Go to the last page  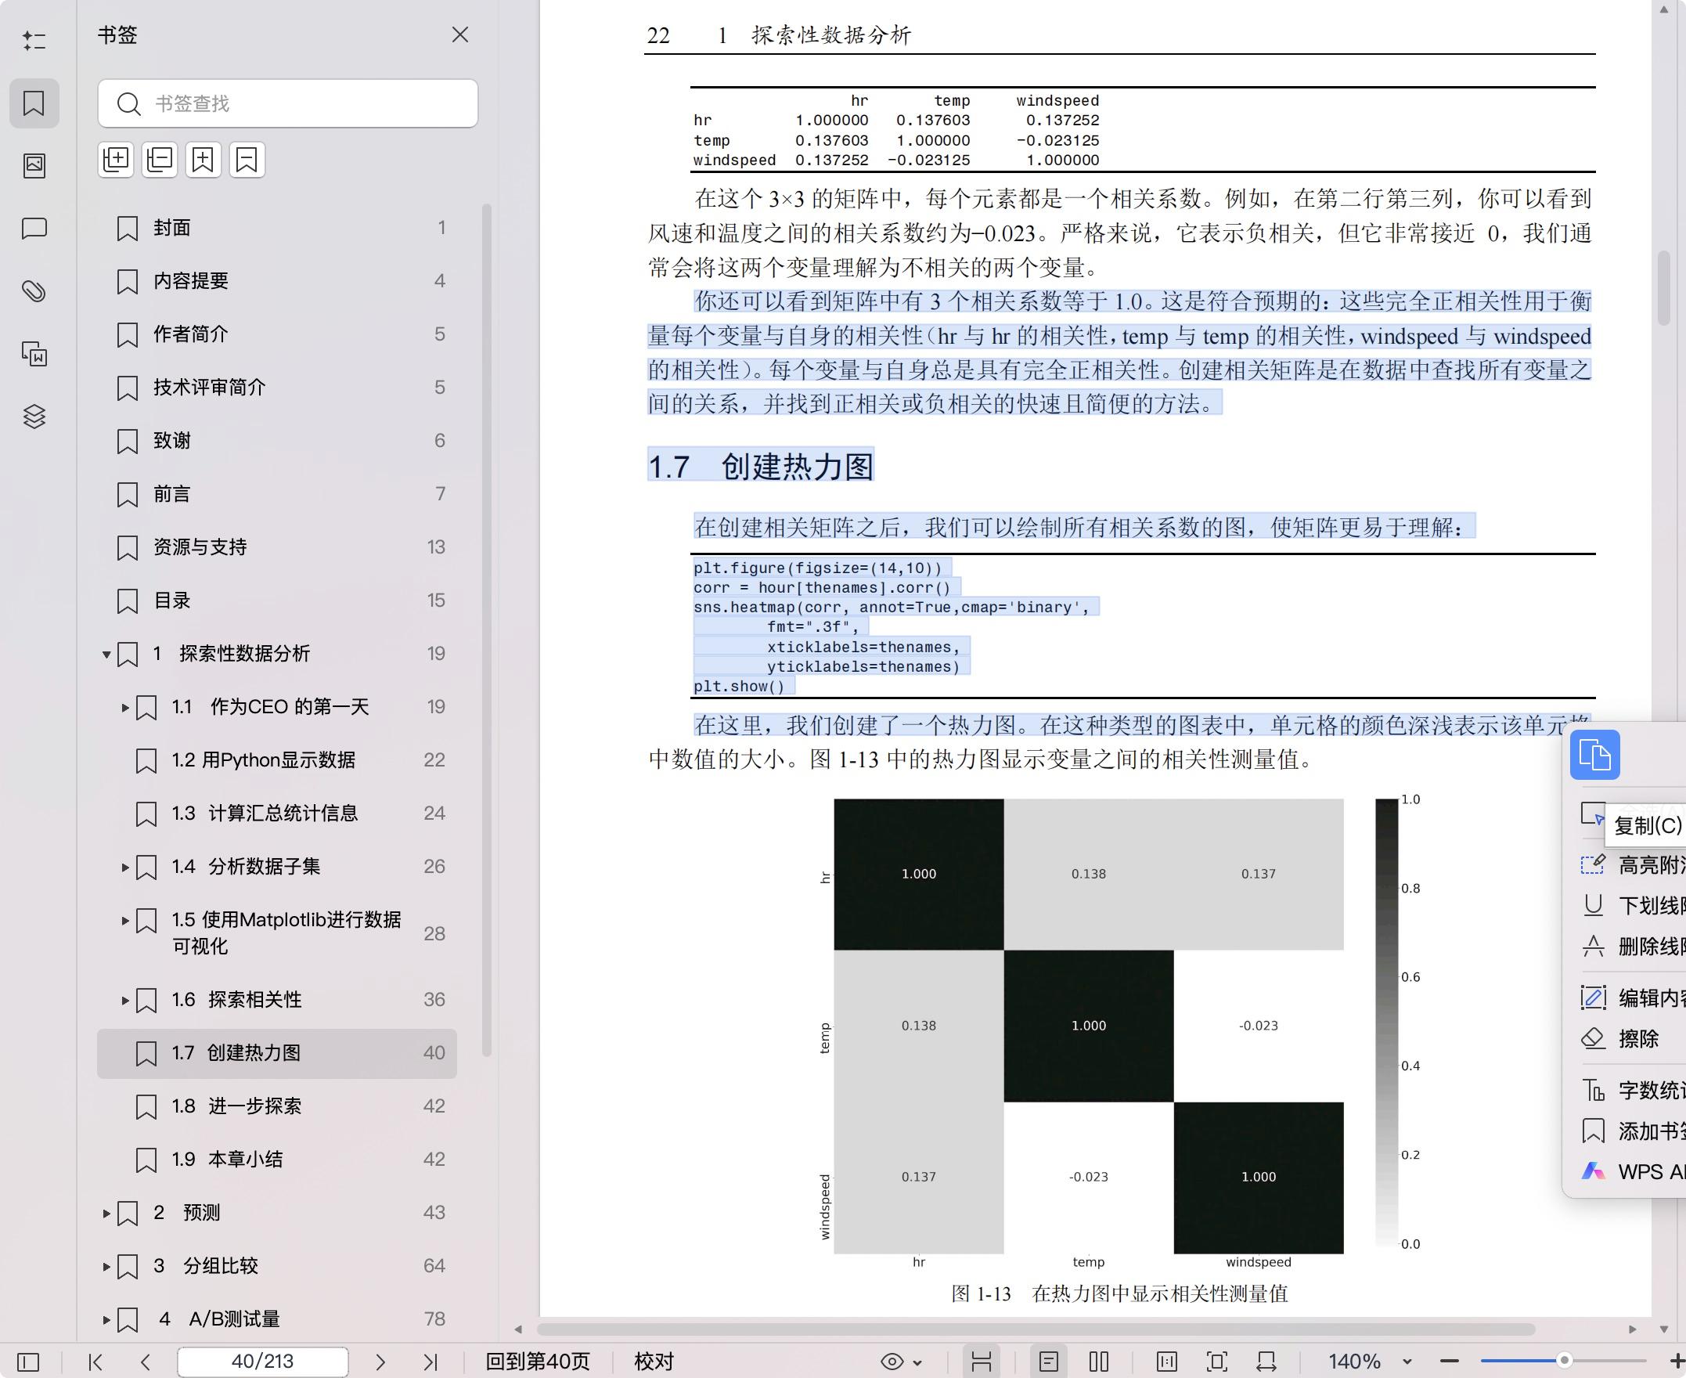[430, 1362]
